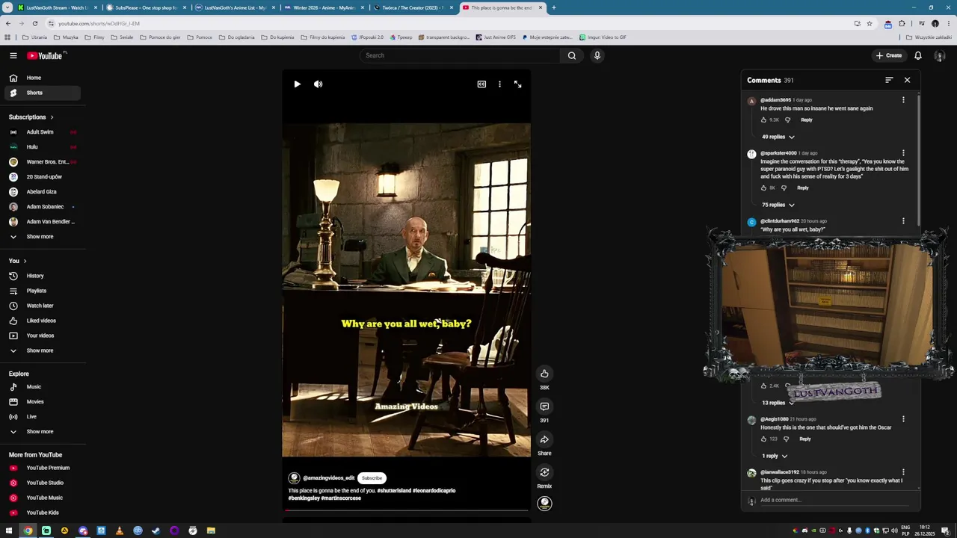The image size is (957, 538).
Task: Reply to addam3695's comment
Action: point(806,120)
